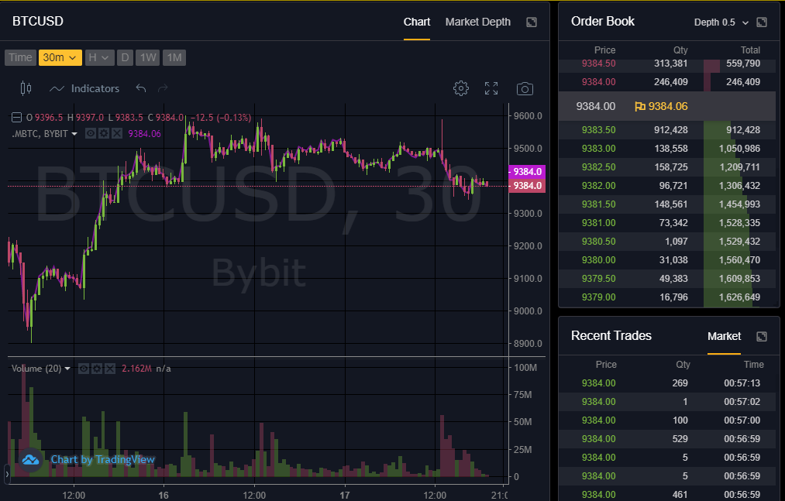The height and width of the screenshot is (501, 785).
Task: Select the 9381.00 bid price
Action: click(598, 223)
